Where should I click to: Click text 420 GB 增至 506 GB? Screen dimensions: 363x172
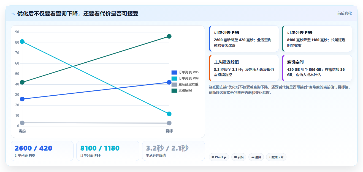[304, 70]
